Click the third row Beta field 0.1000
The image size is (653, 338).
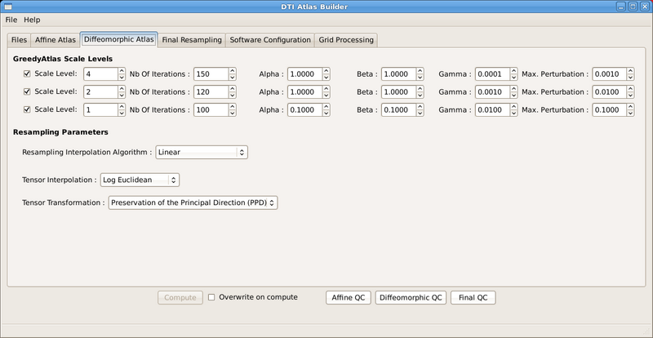tap(398, 110)
